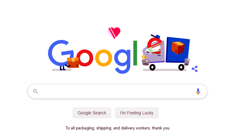Click the yellow headlight of the truck
Screen dimensions: 230x138
click(x=144, y=57)
